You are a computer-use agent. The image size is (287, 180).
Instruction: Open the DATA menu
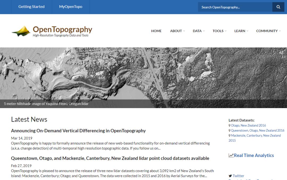pos(197,31)
